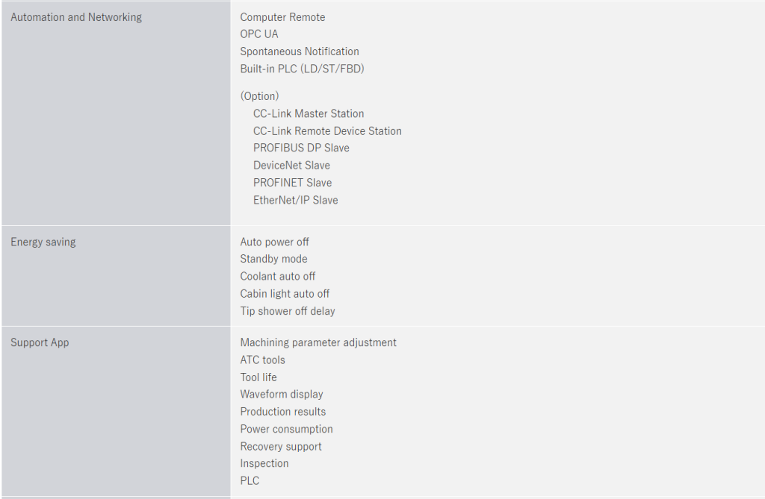Viewport: 765px width, 499px height.
Task: Click Power consumption in Support App
Action: pos(286,429)
